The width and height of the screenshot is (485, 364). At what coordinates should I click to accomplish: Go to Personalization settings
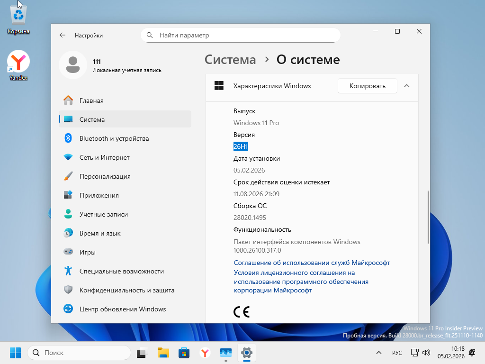click(x=105, y=176)
